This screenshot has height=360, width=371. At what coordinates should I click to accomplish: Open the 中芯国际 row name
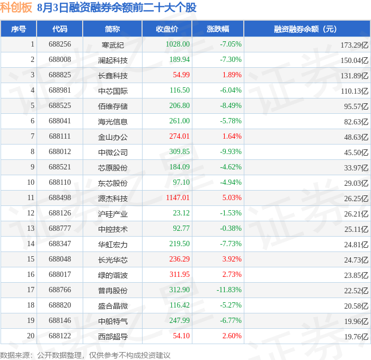112,91
